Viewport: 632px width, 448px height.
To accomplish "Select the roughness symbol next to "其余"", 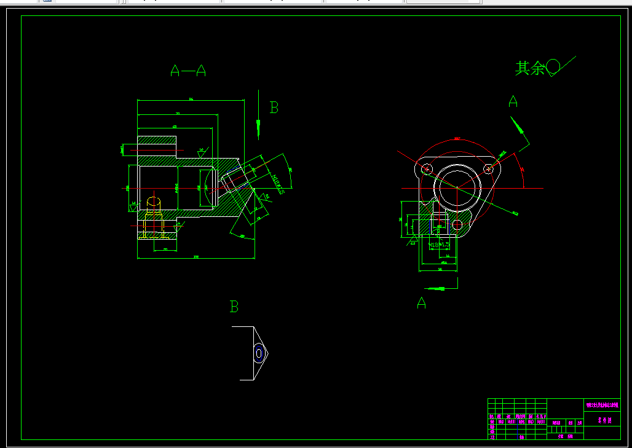I will coord(561,66).
